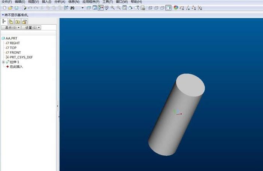The height and width of the screenshot is (171, 263).
Task: Switch to the folder browser tab
Action: click(x=11, y=22)
